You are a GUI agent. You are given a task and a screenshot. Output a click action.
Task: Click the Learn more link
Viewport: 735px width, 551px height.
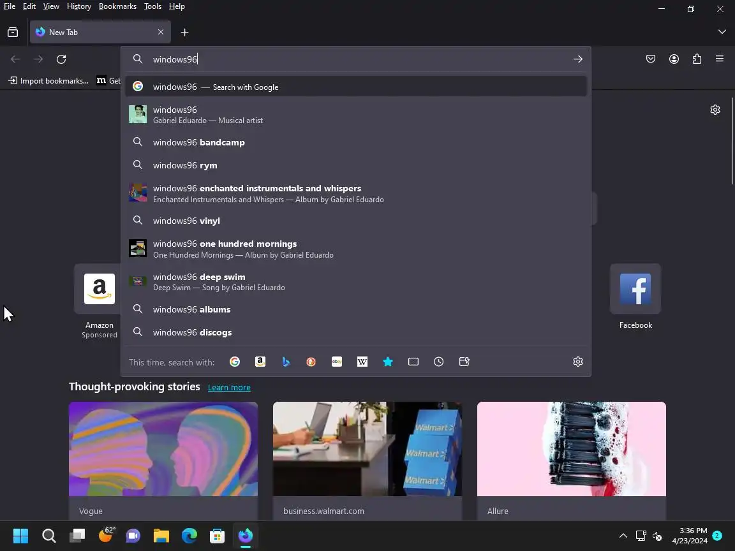(229, 388)
